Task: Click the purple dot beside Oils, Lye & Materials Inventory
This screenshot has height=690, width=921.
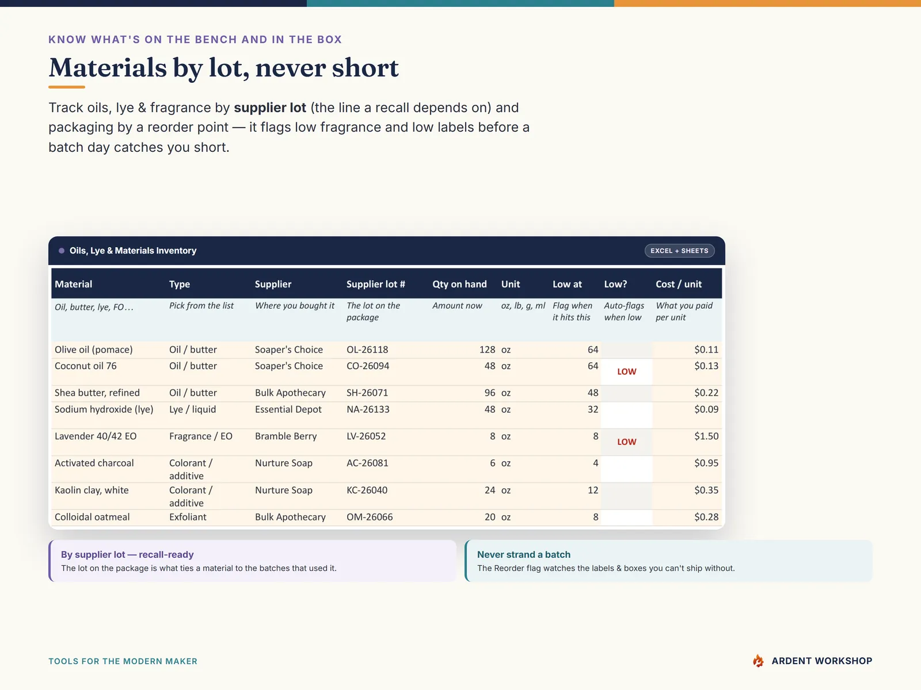Action: (62, 251)
